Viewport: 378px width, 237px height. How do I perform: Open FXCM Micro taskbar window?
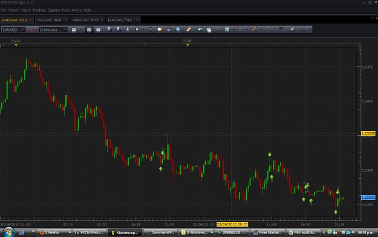90,233
